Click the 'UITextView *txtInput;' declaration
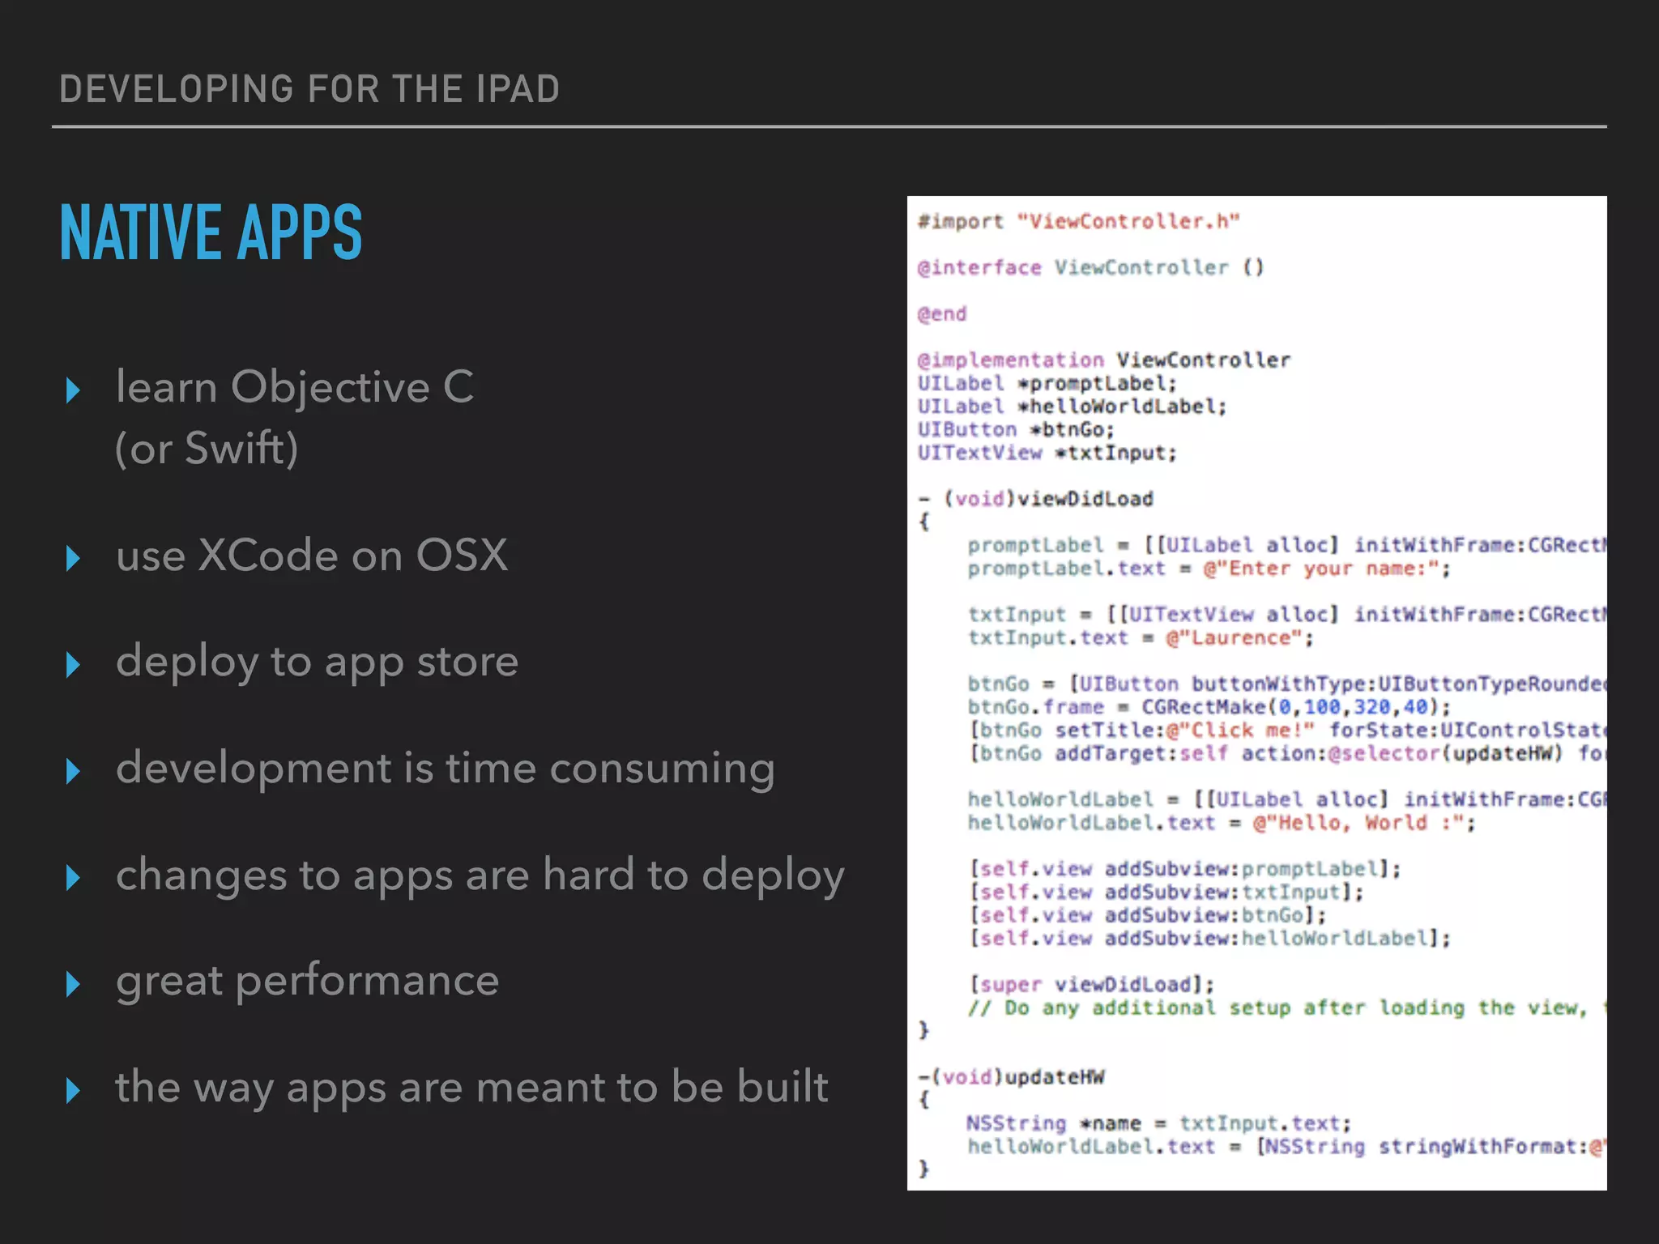Viewport: 1659px width, 1244px height. pos(1047,453)
